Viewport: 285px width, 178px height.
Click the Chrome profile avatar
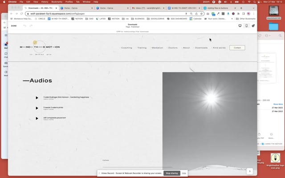pos(248,14)
